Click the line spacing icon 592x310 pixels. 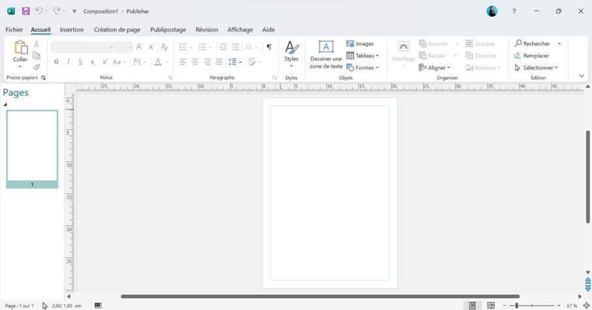click(234, 62)
